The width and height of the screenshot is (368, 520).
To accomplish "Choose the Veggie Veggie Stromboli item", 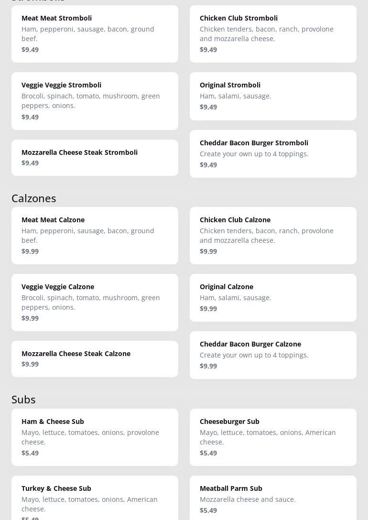I will point(95,101).
